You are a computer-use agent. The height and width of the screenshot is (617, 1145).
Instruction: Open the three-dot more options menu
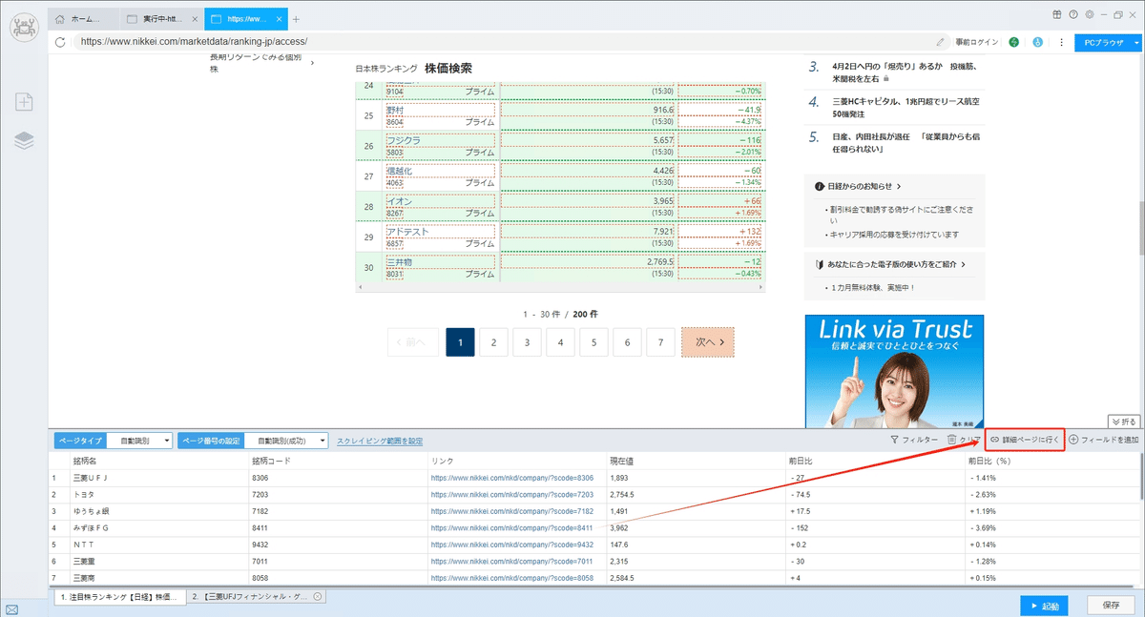(1061, 42)
